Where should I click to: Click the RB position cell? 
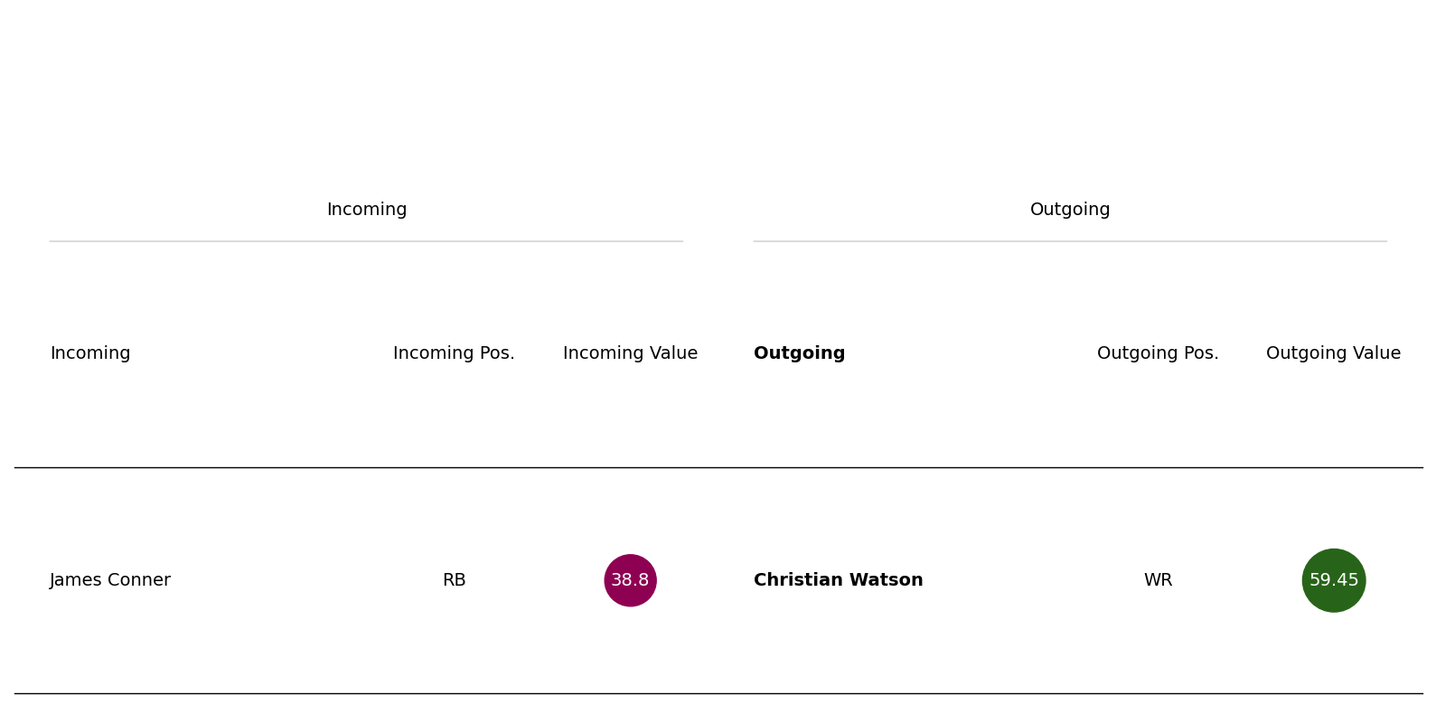[x=454, y=580]
